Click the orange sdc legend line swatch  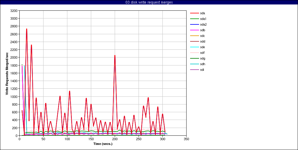pyautogui.click(x=194, y=36)
